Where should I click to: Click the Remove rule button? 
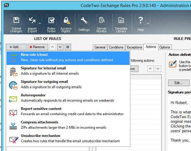click(x=38, y=47)
